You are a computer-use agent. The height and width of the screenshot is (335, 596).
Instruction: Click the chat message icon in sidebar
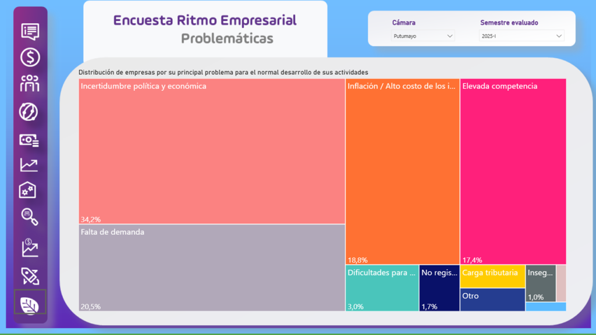[x=30, y=31]
